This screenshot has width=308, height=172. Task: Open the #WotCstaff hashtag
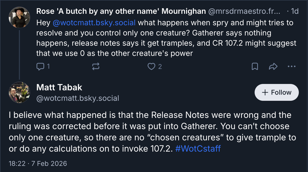coord(198,149)
